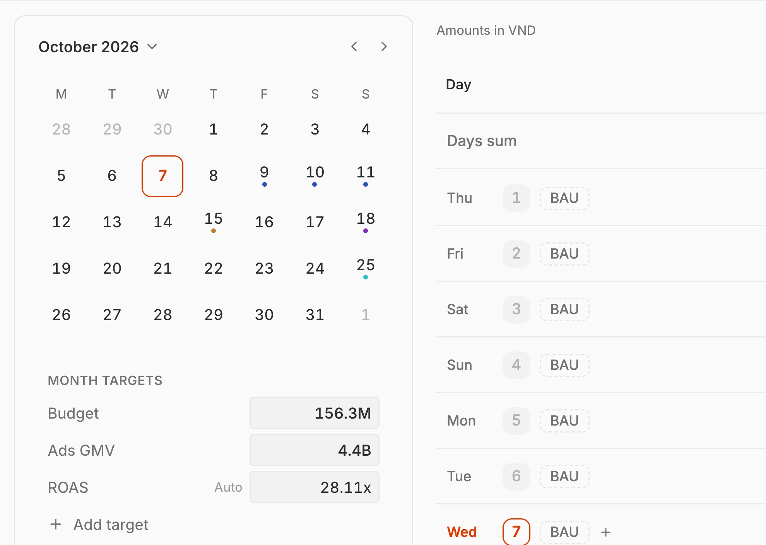Click the BAU tag on Thu row
766x545 pixels.
[x=564, y=198]
